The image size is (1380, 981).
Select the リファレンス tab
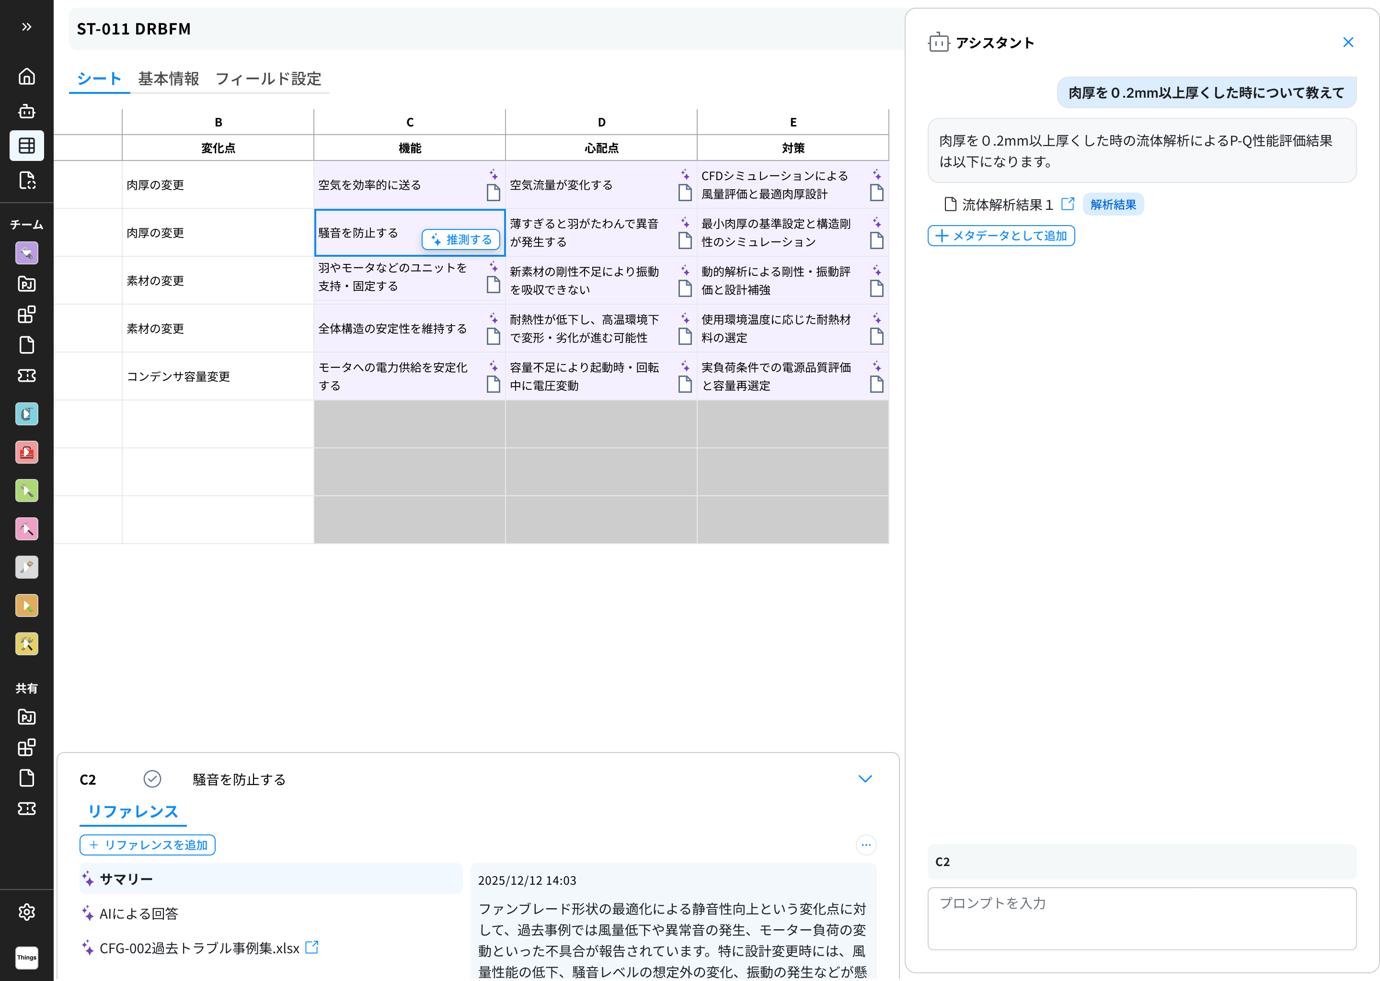[x=133, y=812]
